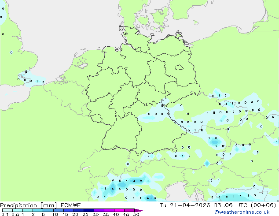Click the '25' legend scale label

85,214
